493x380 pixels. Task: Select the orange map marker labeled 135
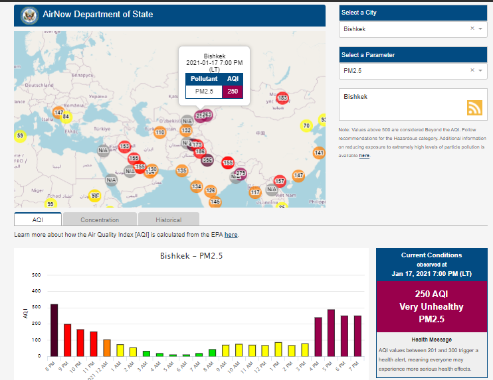coord(181,171)
